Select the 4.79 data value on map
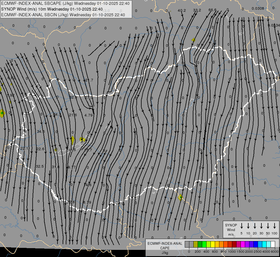 (x=89, y=115)
